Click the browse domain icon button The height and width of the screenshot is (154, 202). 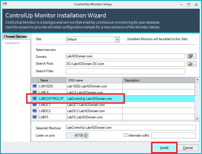pyautogui.click(x=192, y=56)
